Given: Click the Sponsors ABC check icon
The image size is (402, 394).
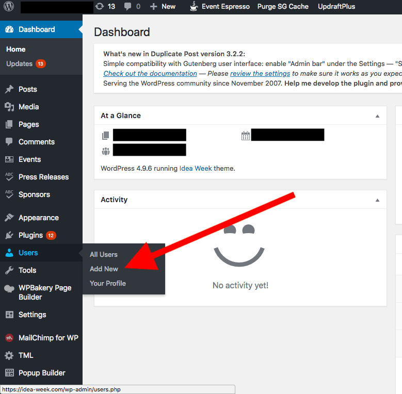Looking at the screenshot, I should (9, 194).
